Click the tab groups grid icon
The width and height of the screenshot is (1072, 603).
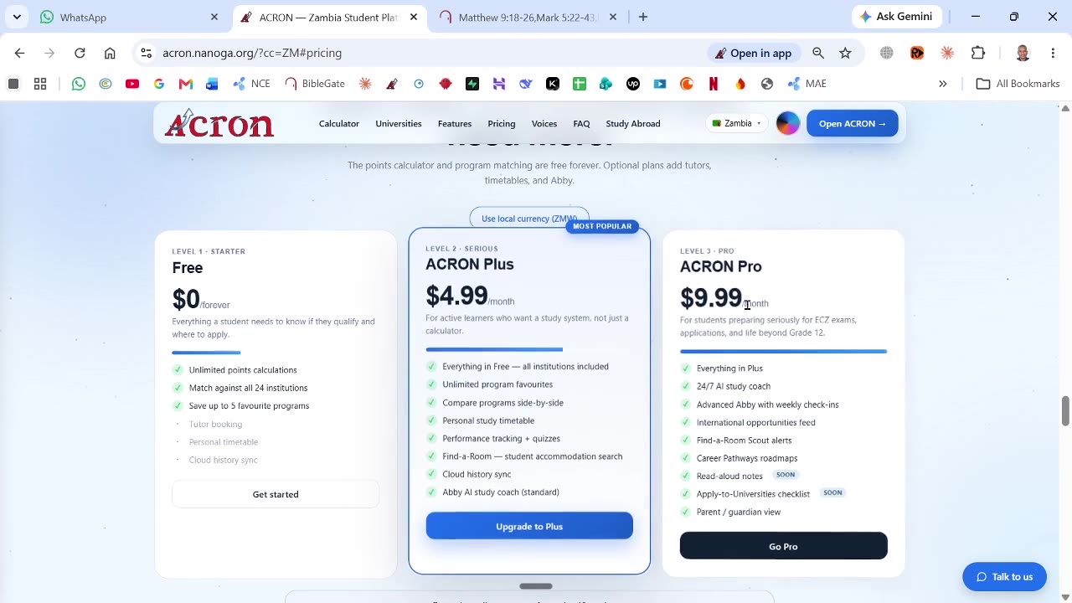pos(40,84)
